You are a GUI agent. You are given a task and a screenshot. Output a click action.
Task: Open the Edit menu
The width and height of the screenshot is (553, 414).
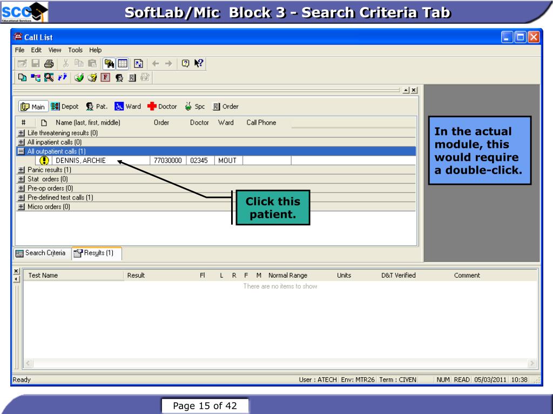tap(36, 50)
